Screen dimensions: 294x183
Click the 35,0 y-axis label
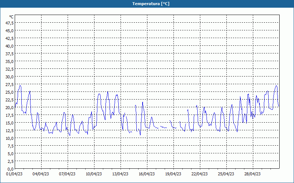click(x=10, y=61)
